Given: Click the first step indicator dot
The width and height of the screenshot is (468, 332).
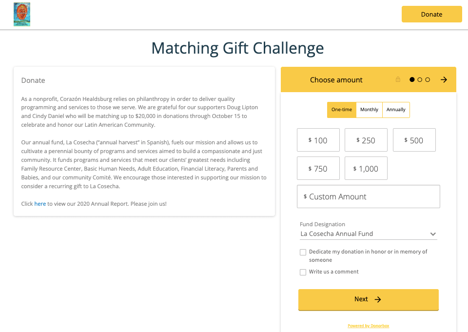Looking at the screenshot, I should tap(412, 79).
